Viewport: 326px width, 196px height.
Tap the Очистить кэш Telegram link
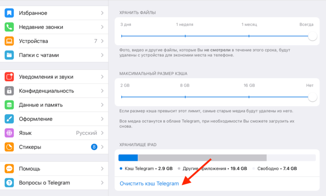149,183
